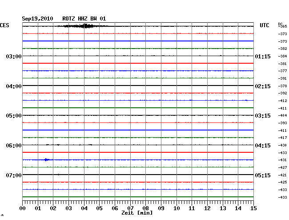Click the DC offset value -381
The width and height of the screenshot is (289, 220).
[x=282, y=64]
